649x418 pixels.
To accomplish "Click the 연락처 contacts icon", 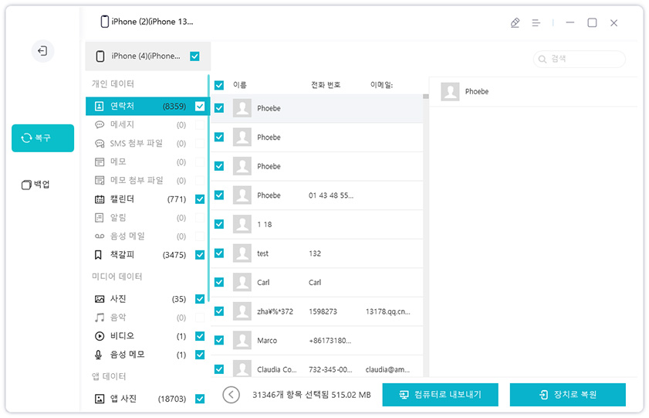I will pos(100,107).
